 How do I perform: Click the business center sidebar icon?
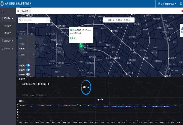point(2,49)
